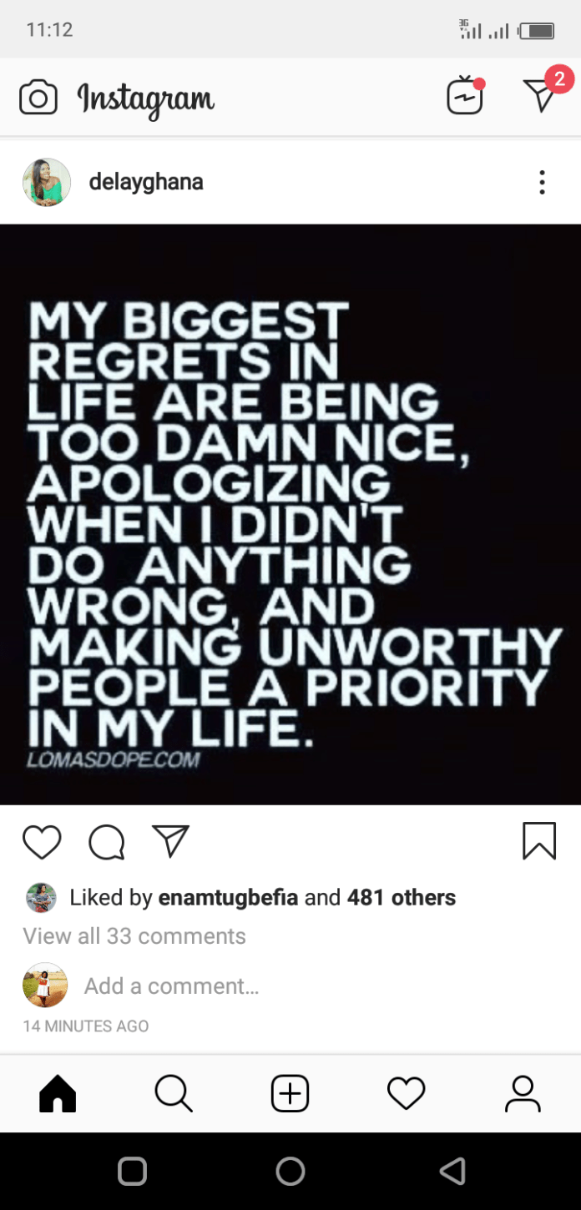Open delayghana's profile via username
581x1210 pixels.
[x=146, y=182]
